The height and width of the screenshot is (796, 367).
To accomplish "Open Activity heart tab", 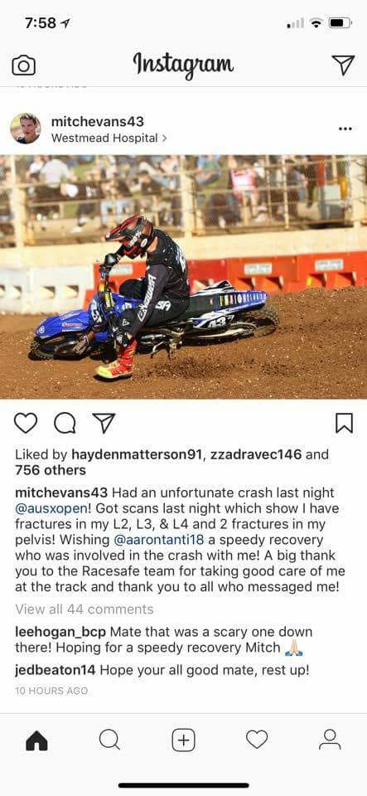I will [x=257, y=739].
